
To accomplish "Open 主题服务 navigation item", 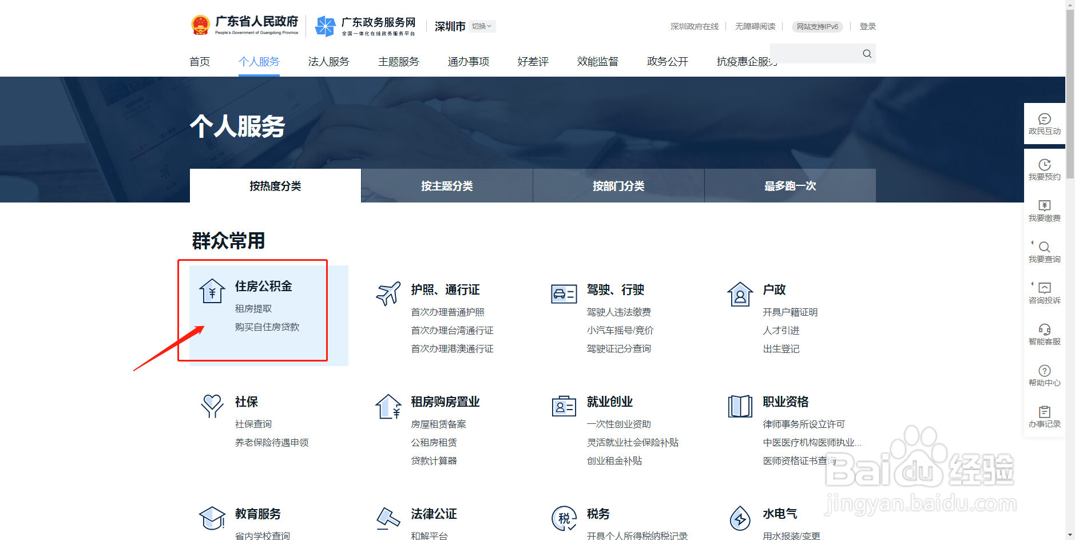I will [x=399, y=62].
